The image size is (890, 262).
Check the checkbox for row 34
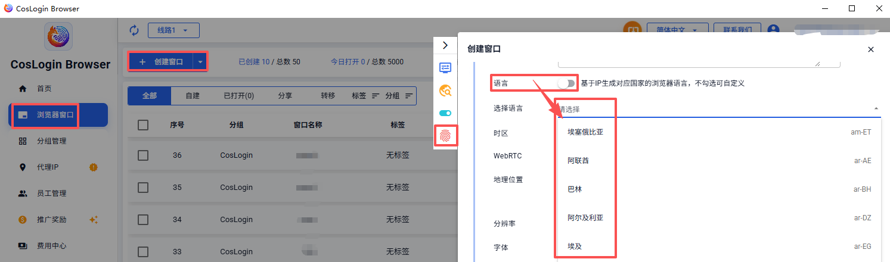point(143,220)
